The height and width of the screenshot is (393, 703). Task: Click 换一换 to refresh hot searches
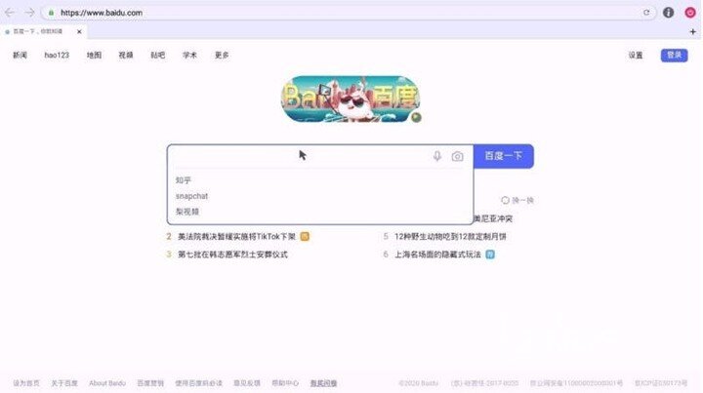522,200
